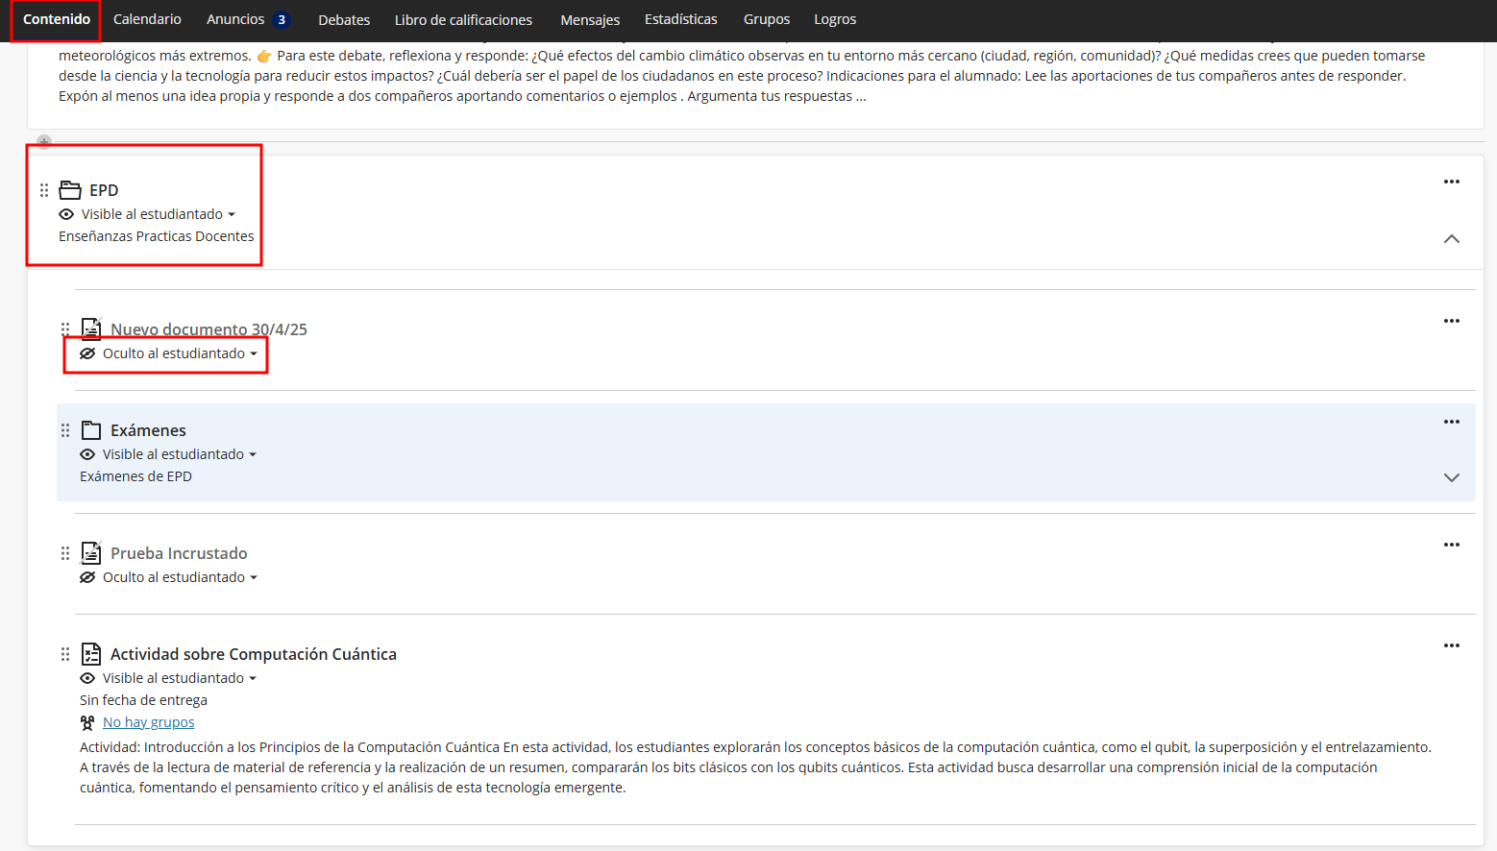Collapse the EPD folder
This screenshot has height=851, width=1497.
(1451, 238)
